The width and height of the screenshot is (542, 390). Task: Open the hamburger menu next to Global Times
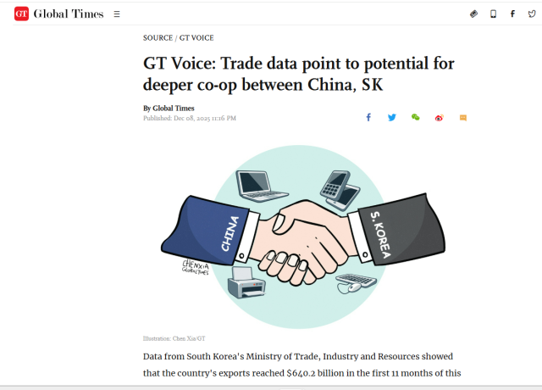tap(117, 14)
